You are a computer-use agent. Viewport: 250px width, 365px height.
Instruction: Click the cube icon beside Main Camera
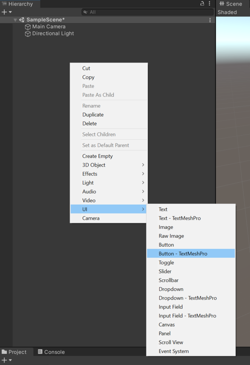27,27
